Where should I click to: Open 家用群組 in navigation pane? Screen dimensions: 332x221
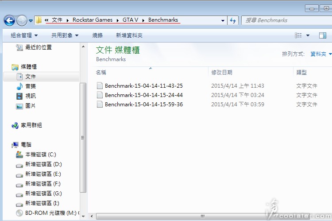pos(31,125)
